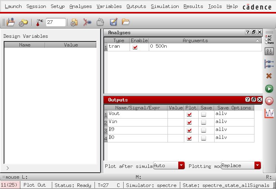Click the Name column header in Design Variables

pos(25,45)
